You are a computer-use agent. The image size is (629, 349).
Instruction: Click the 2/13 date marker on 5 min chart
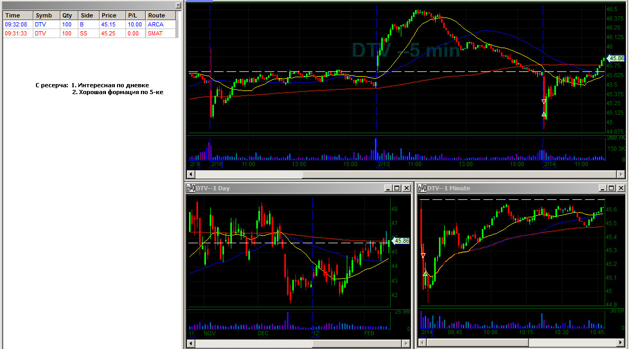click(383, 164)
